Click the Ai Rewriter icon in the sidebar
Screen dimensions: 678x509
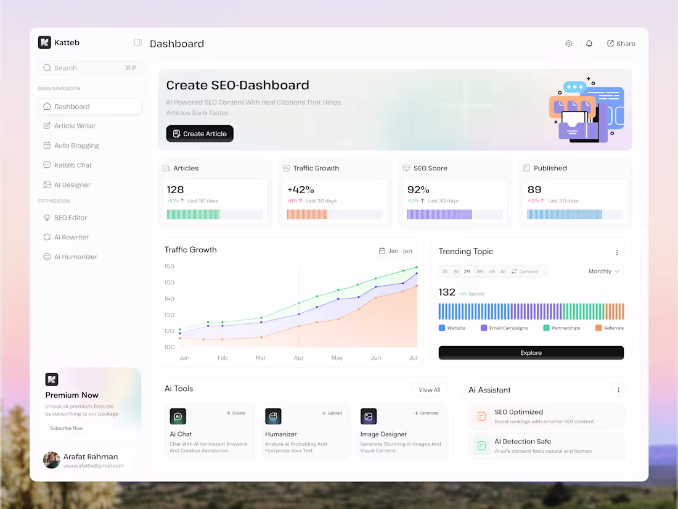tap(47, 237)
